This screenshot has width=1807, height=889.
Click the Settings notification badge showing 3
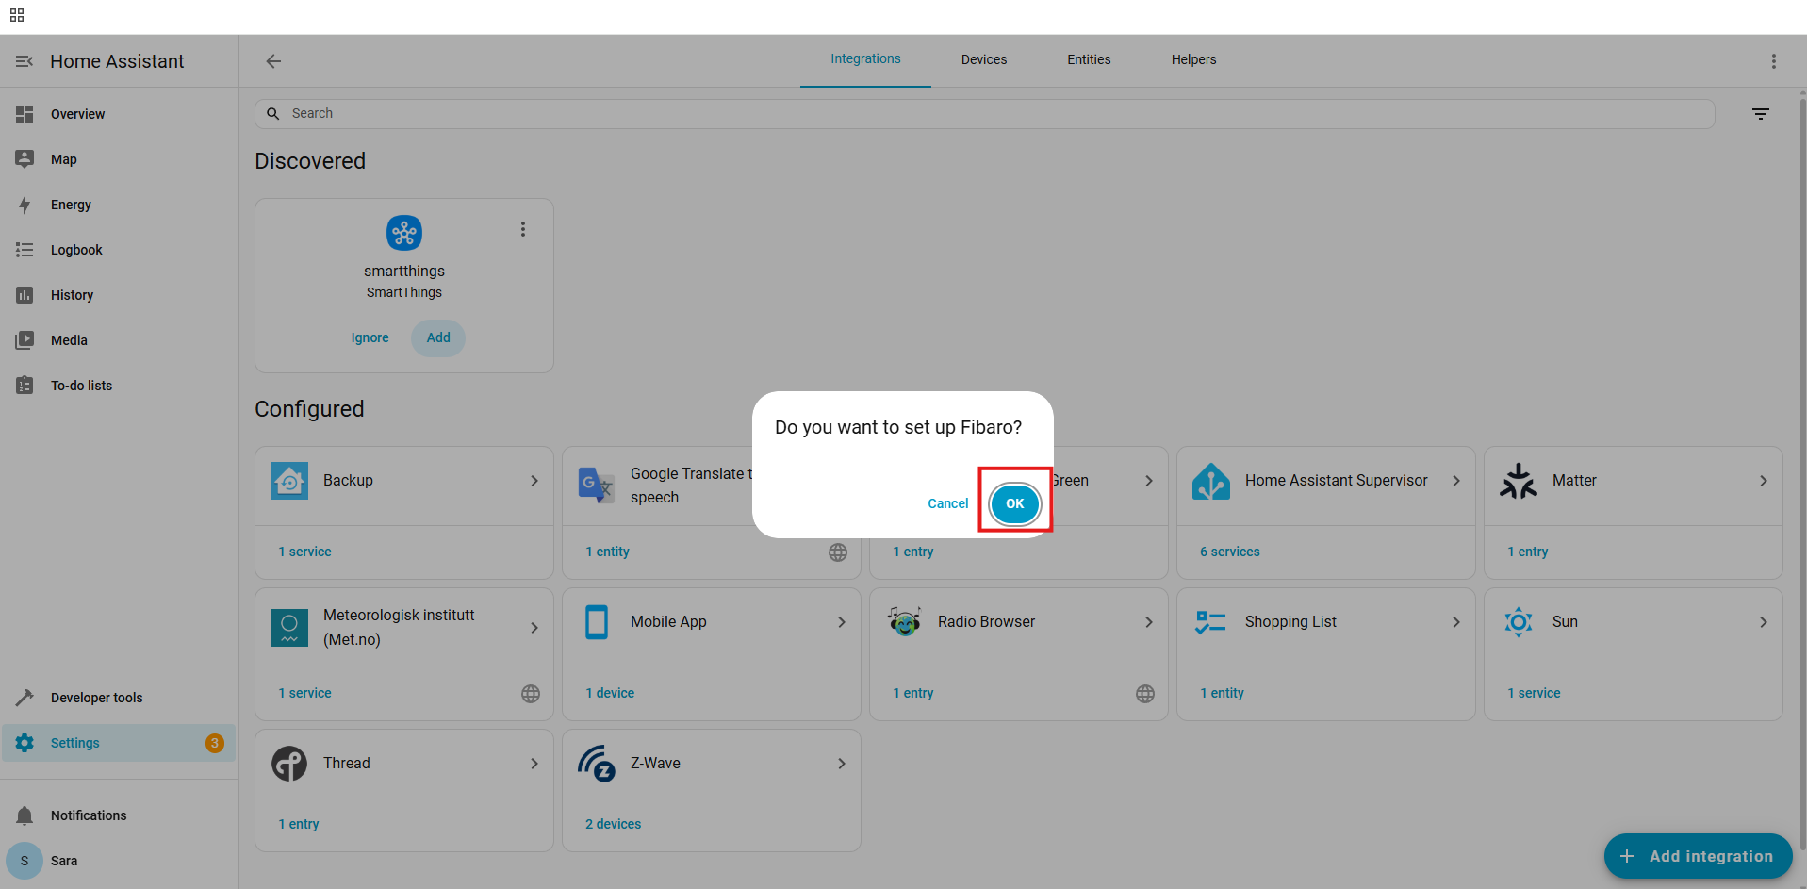tap(214, 743)
